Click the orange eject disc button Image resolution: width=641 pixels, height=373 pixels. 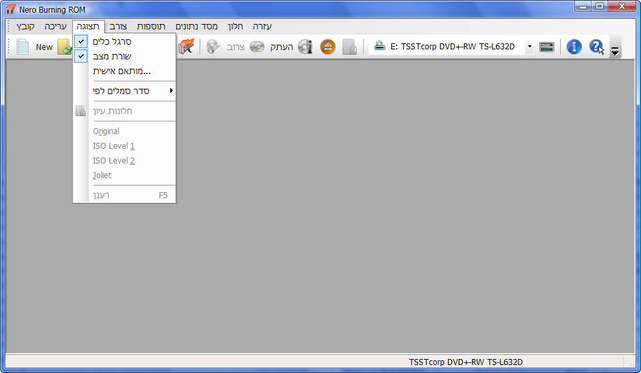pyautogui.click(x=328, y=47)
